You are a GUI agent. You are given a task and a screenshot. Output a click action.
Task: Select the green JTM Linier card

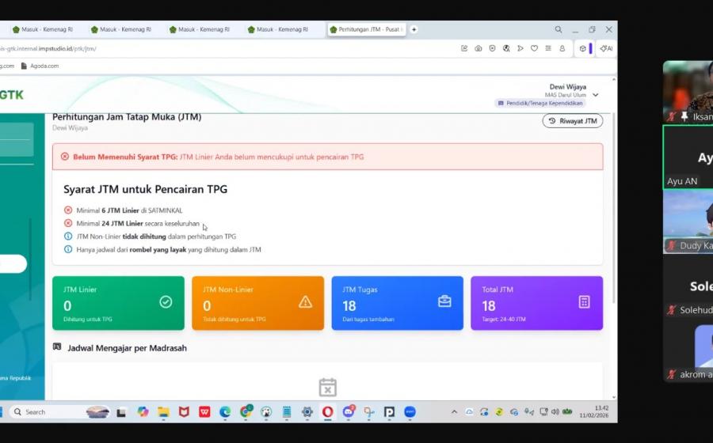[118, 303]
